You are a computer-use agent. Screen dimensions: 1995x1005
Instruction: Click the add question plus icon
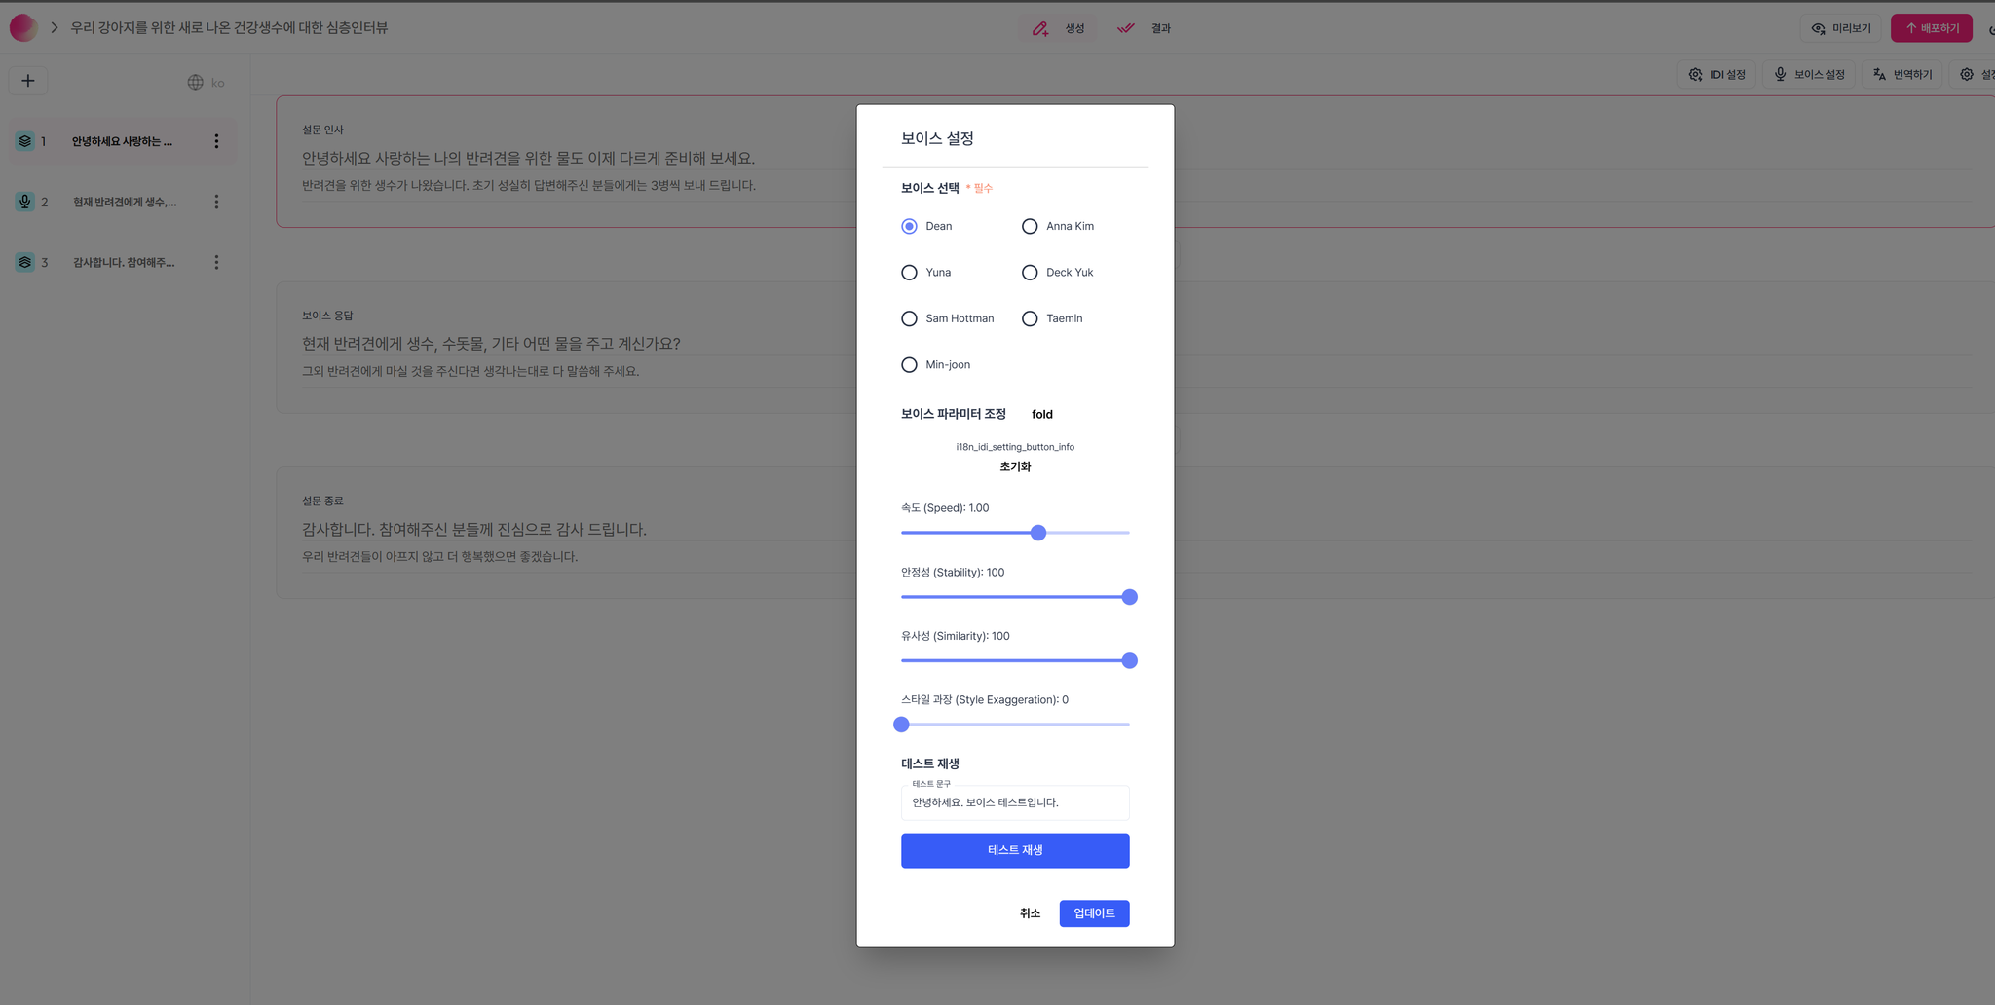[28, 81]
